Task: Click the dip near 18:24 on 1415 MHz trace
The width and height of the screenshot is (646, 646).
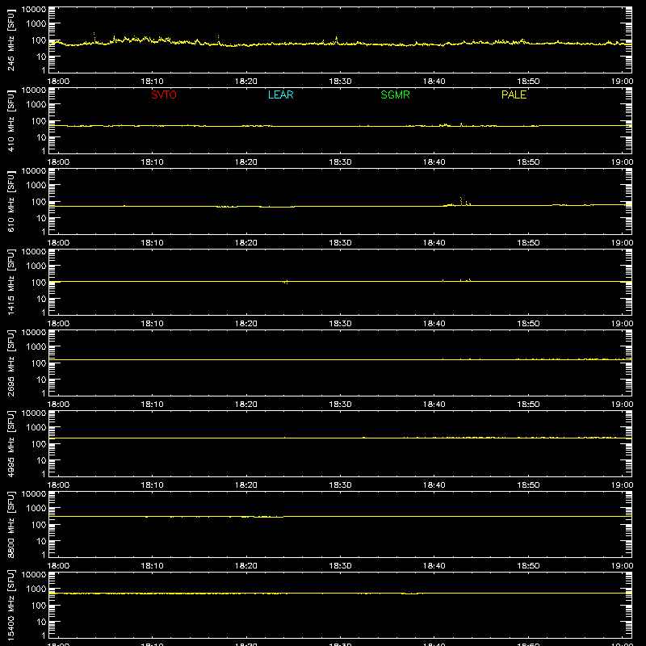Action: tap(286, 283)
